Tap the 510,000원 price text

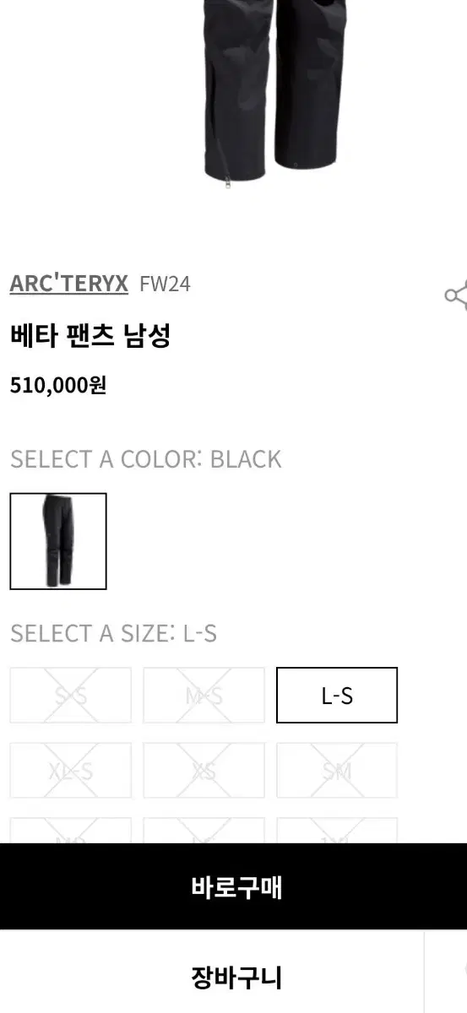(x=58, y=386)
